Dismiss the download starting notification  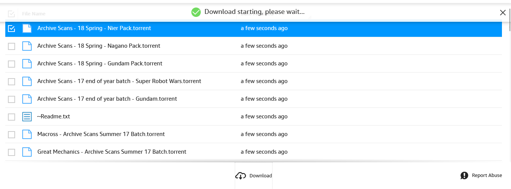click(503, 12)
